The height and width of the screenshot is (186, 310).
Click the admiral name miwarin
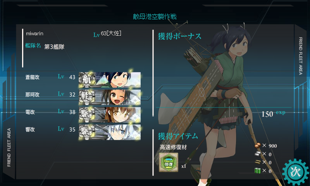point(34,33)
